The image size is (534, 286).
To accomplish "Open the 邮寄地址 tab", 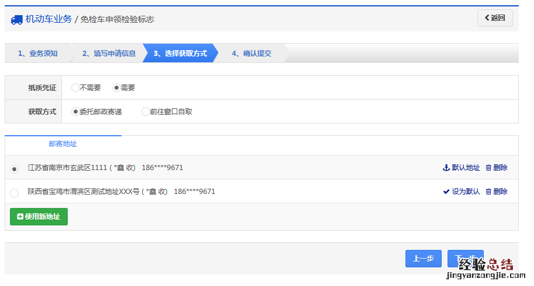I will coord(63,144).
